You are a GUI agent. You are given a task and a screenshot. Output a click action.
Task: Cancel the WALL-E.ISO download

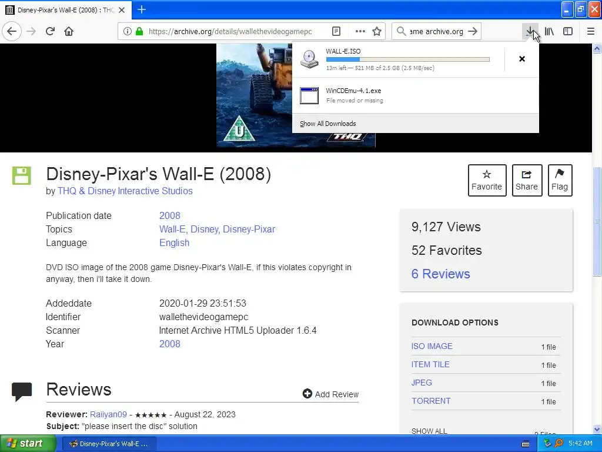click(x=522, y=59)
